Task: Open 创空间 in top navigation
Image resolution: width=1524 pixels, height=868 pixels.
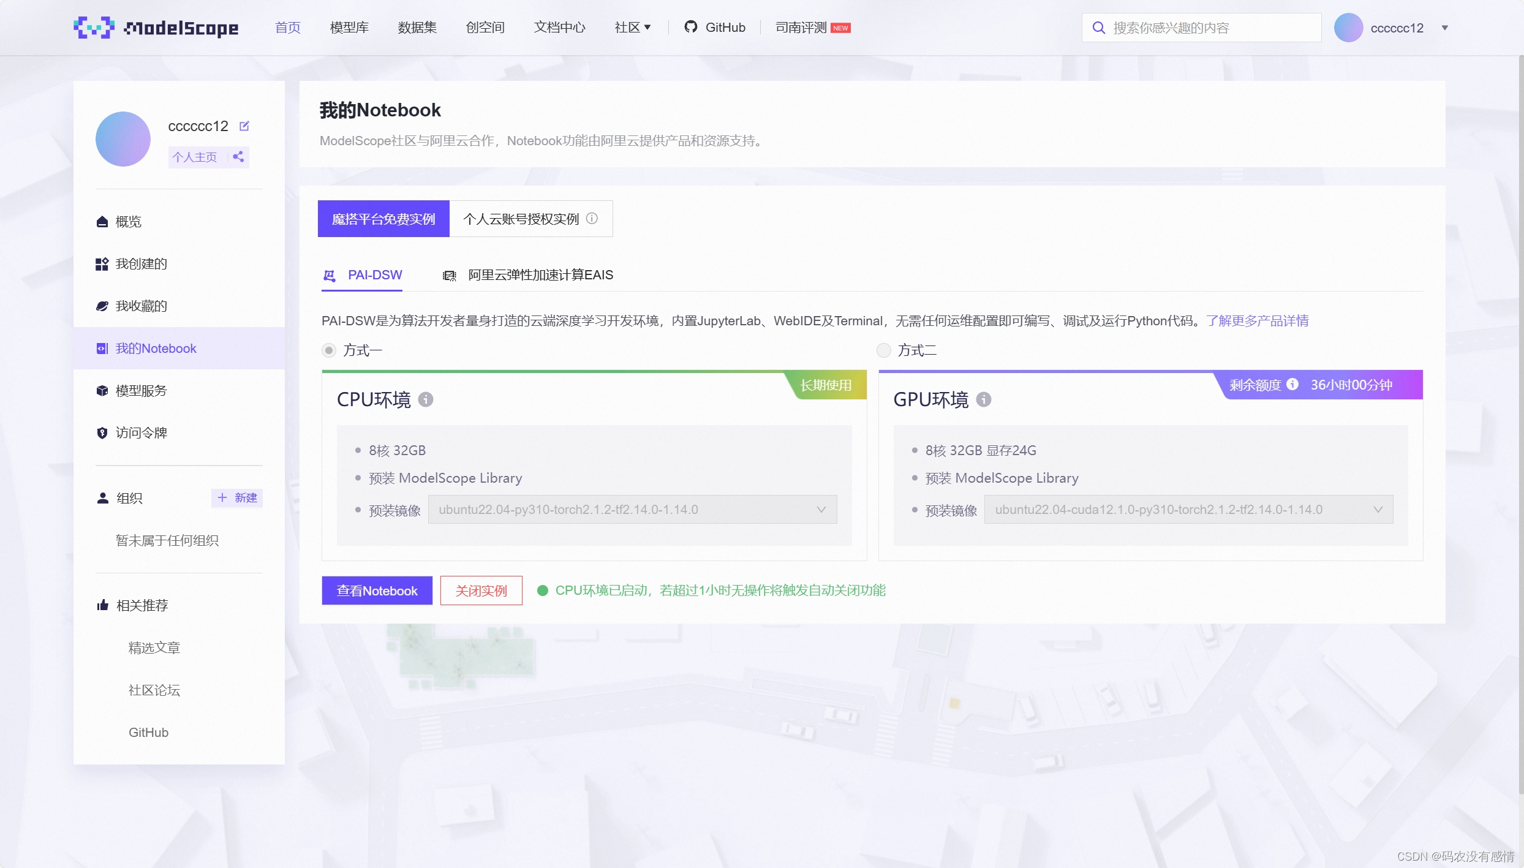Action: coord(485,28)
